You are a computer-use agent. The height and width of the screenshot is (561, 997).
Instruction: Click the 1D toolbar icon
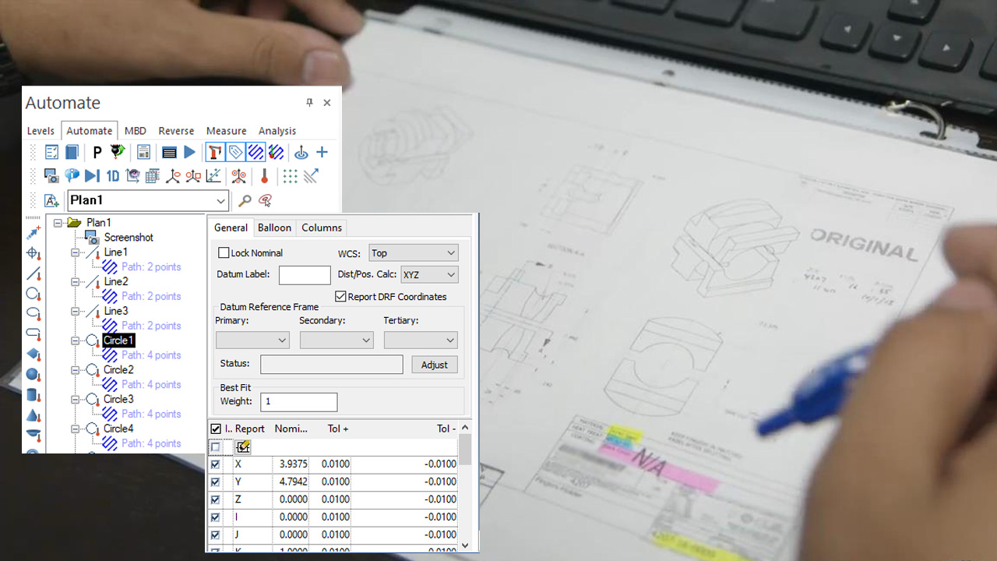tap(112, 176)
